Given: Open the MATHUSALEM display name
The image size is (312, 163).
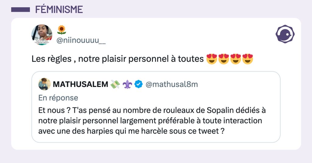Looking at the screenshot, I should [x=81, y=84].
